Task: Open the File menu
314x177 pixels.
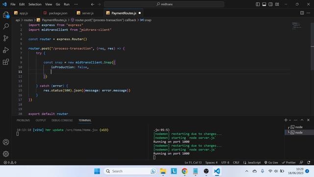Action: (13, 4)
